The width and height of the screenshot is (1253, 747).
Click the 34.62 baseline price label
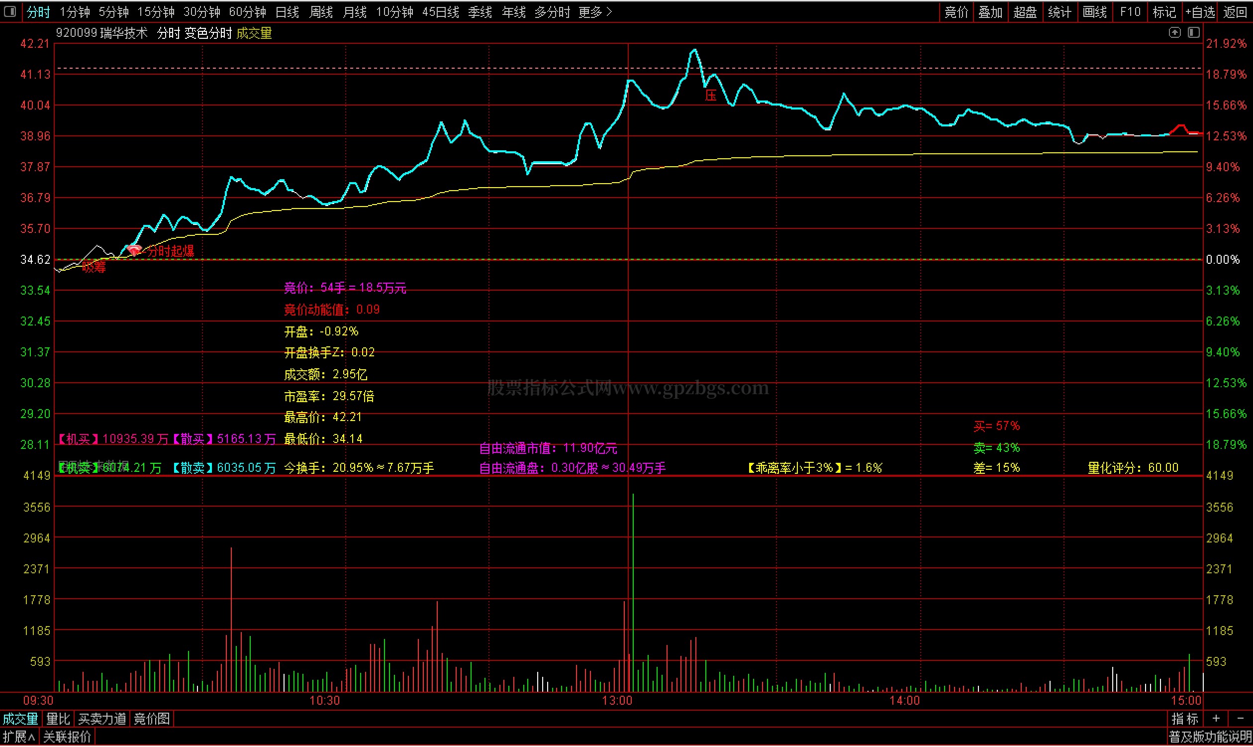tap(35, 260)
